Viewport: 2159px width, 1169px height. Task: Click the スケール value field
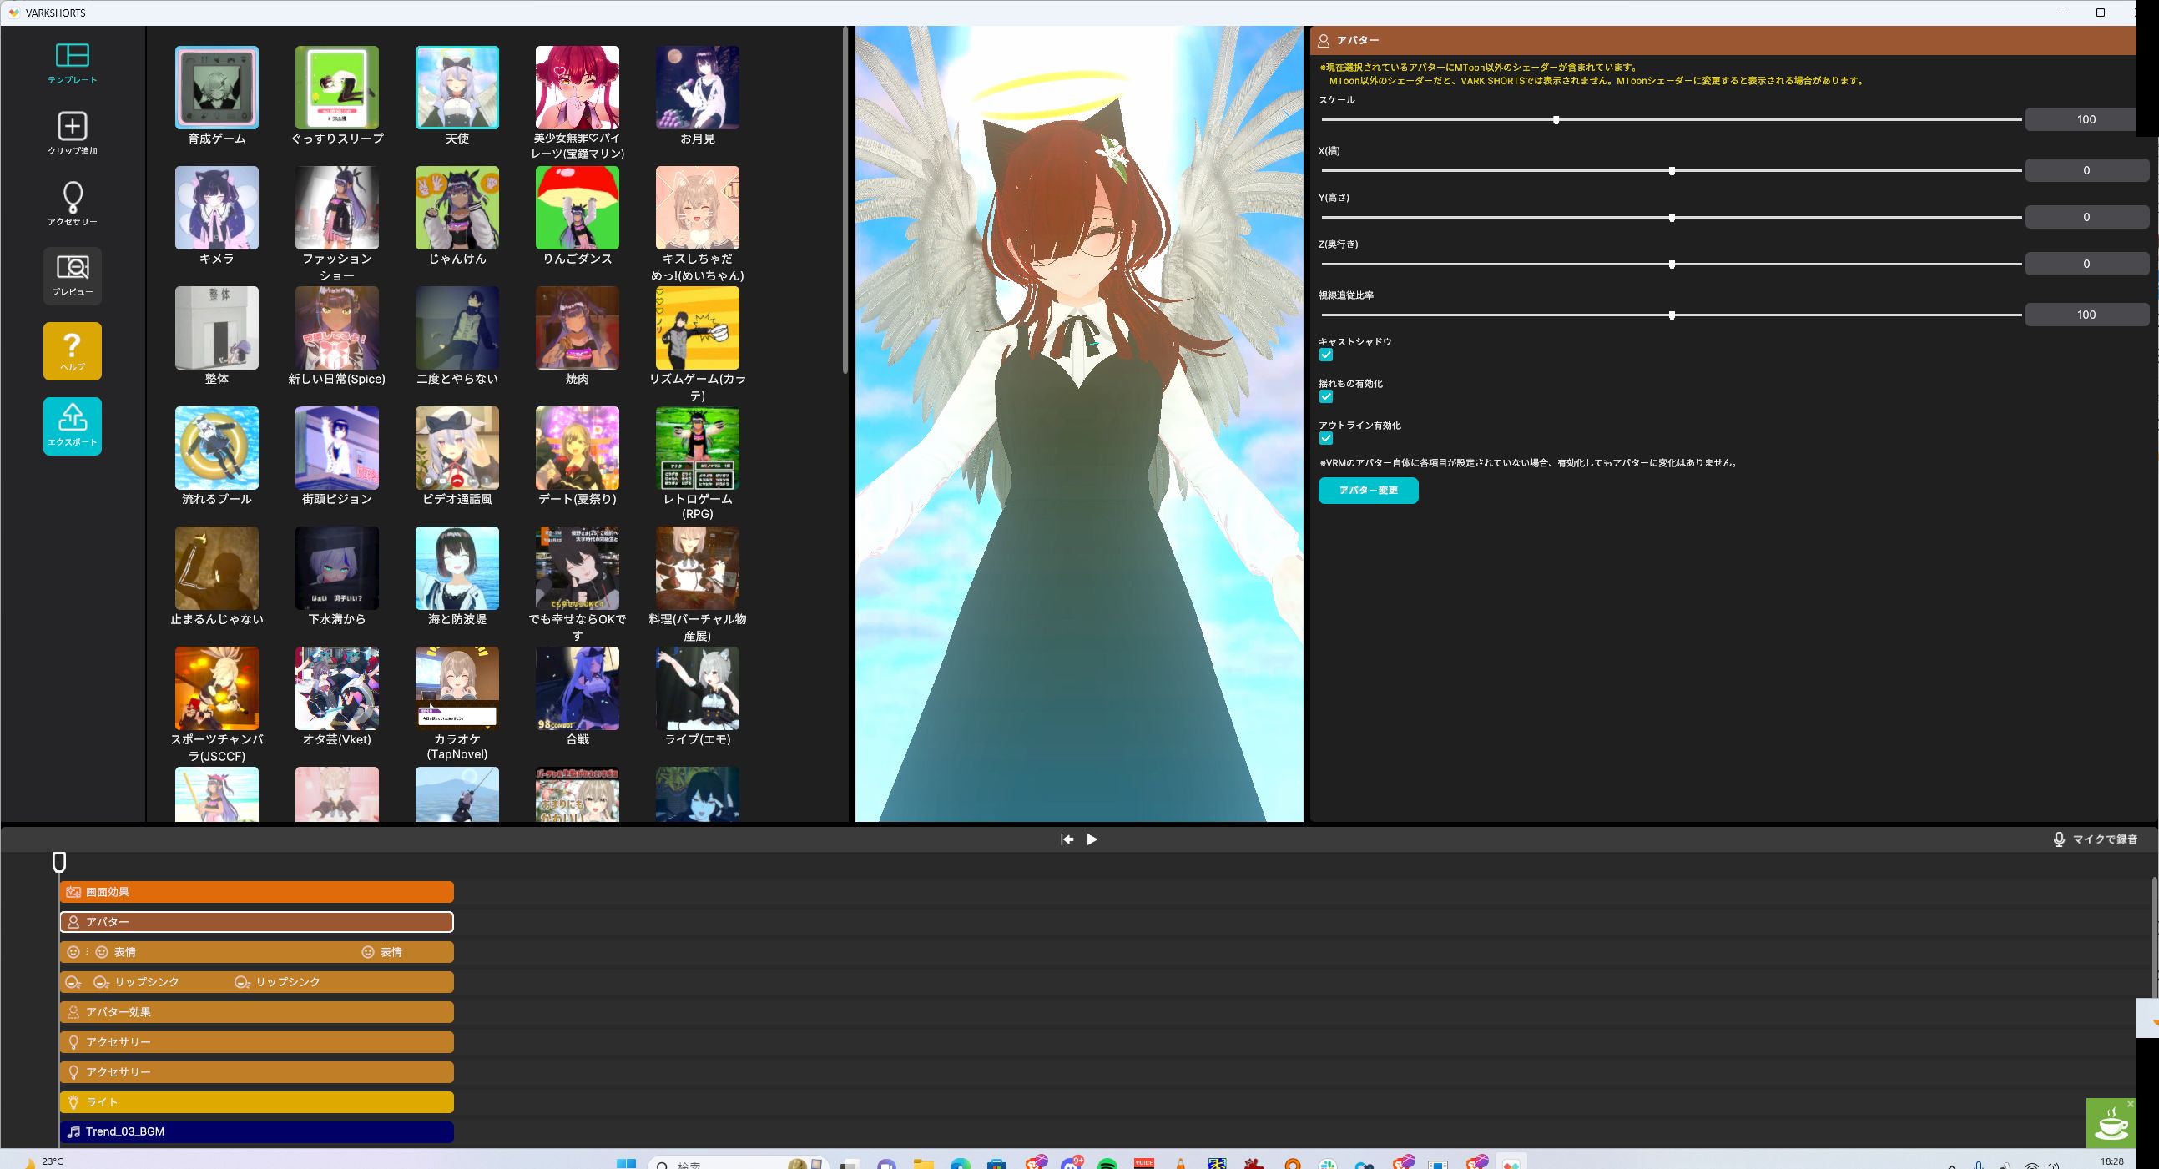pos(2085,120)
